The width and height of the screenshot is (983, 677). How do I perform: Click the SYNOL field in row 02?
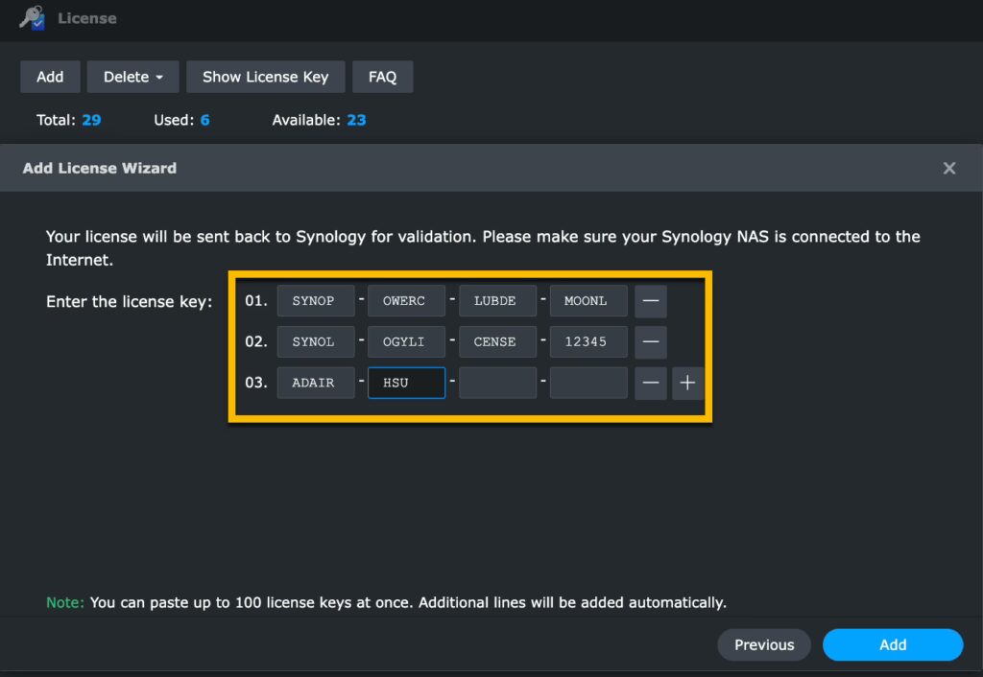pos(316,342)
